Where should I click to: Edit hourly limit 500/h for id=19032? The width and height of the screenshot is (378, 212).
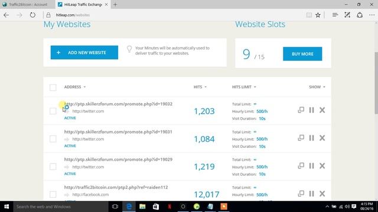click(x=262, y=111)
